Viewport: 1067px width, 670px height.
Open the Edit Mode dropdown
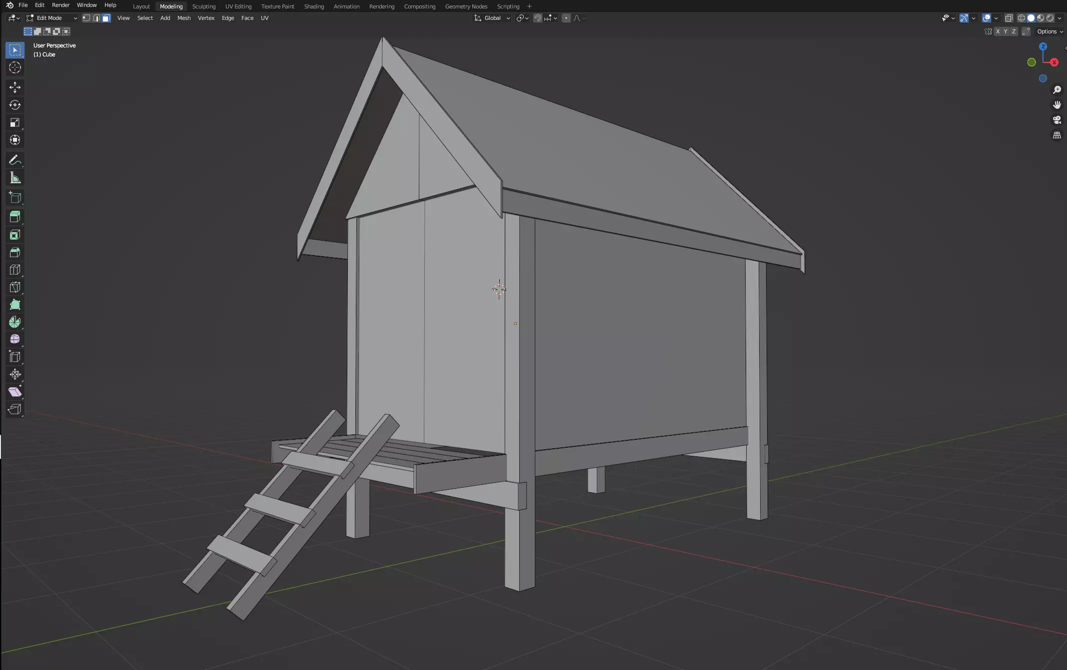pyautogui.click(x=52, y=18)
